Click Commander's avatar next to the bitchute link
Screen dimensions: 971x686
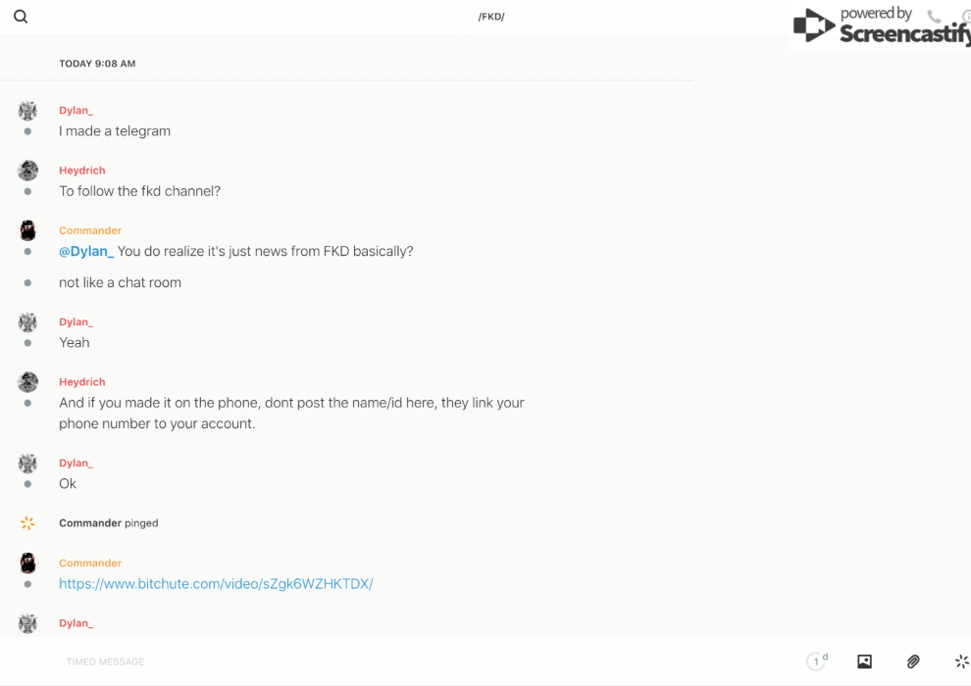27,563
